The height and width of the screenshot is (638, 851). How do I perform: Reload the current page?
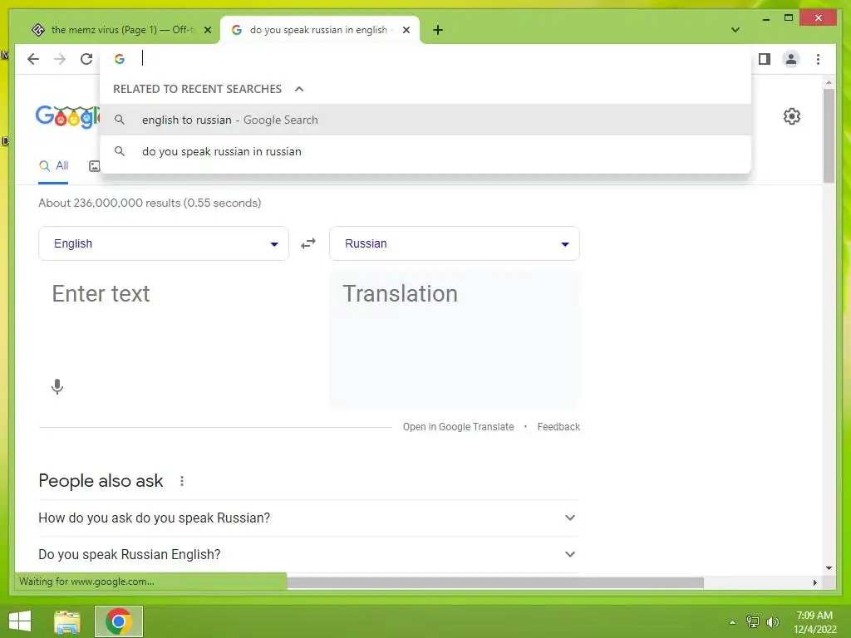(86, 59)
